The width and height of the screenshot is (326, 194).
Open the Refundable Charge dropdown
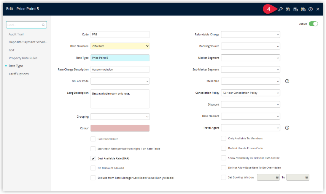[x=251, y=35]
